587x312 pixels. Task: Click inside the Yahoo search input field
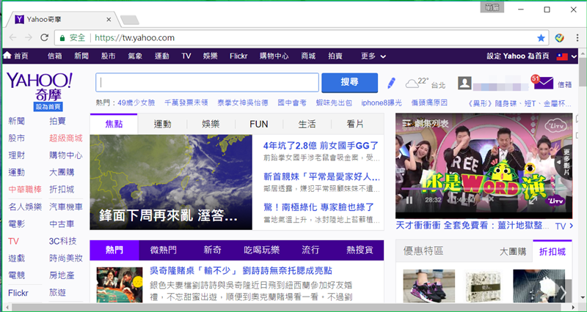tap(208, 83)
